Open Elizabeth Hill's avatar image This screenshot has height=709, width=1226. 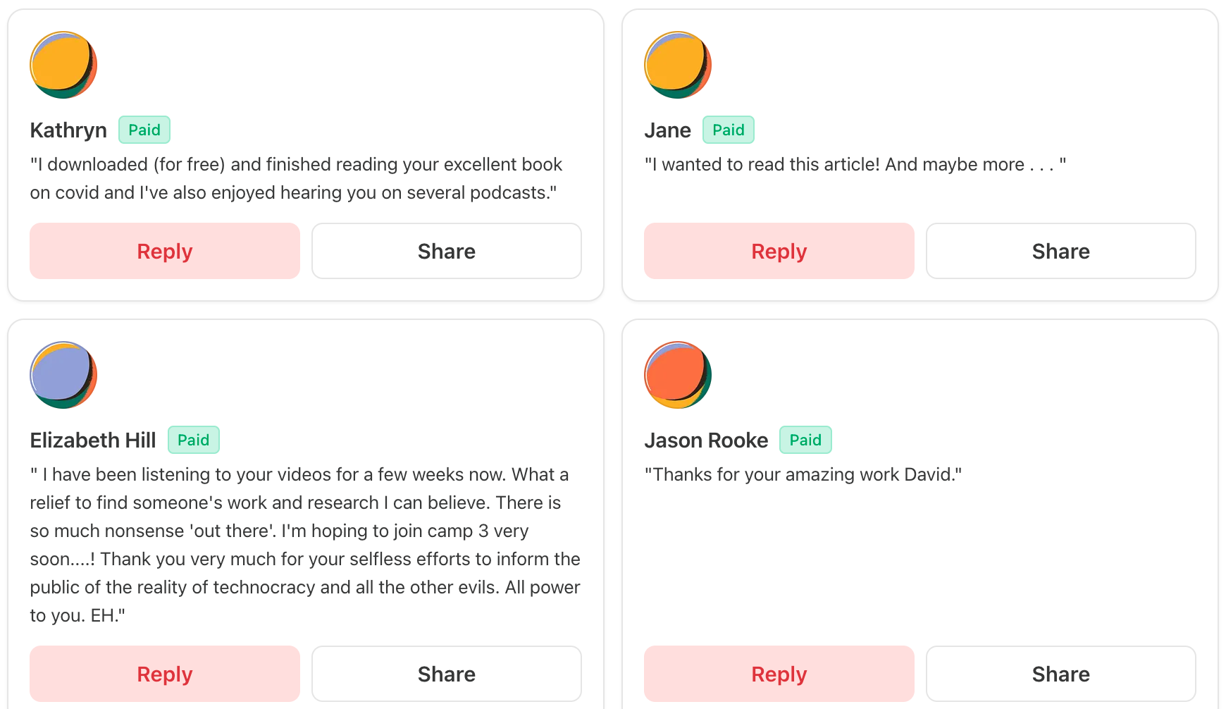pos(63,375)
